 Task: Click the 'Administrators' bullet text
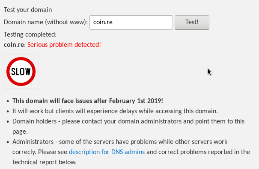tap(131, 152)
